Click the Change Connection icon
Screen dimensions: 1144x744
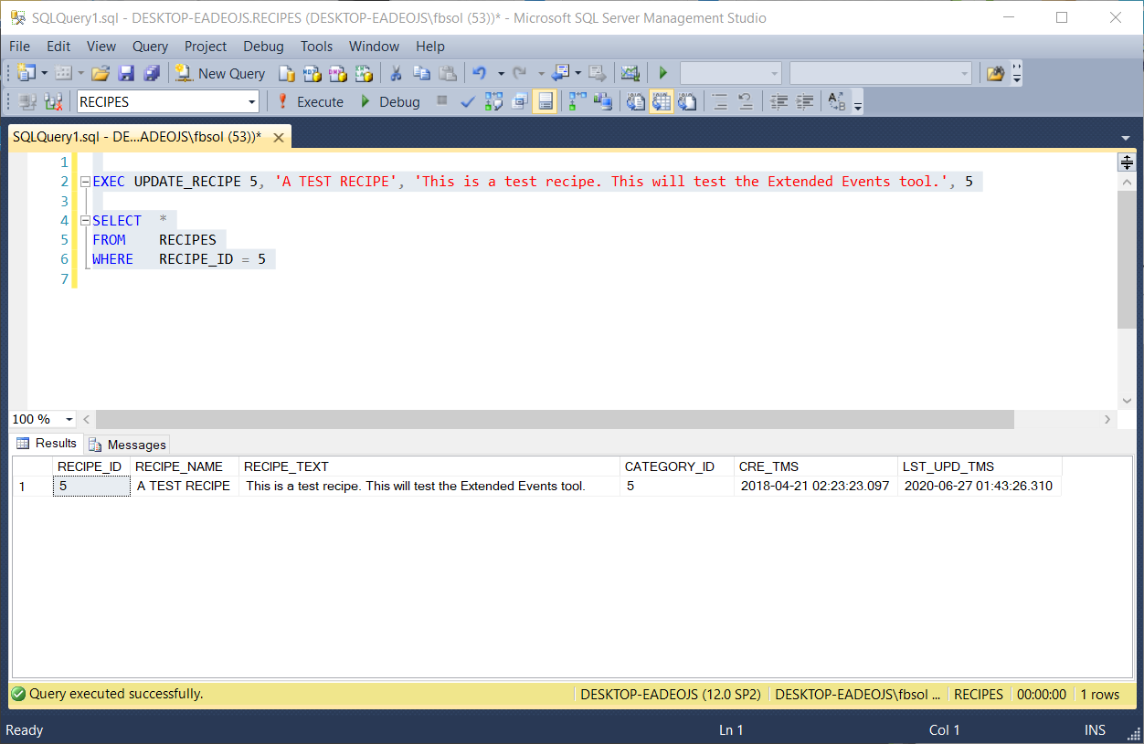[53, 101]
